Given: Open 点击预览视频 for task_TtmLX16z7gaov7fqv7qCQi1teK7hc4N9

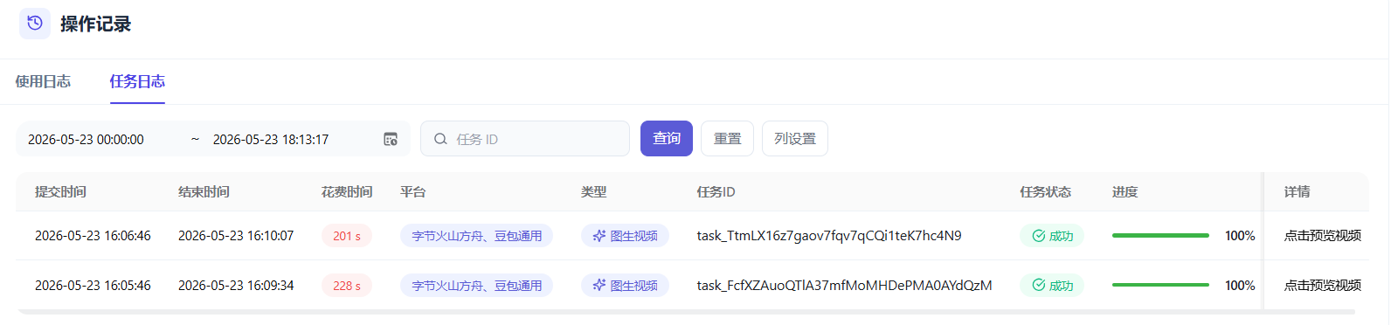Looking at the screenshot, I should (1323, 236).
